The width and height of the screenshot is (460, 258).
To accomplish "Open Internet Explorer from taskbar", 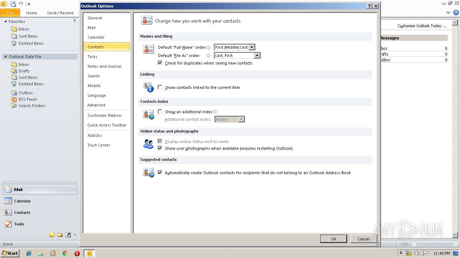I will (29, 253).
